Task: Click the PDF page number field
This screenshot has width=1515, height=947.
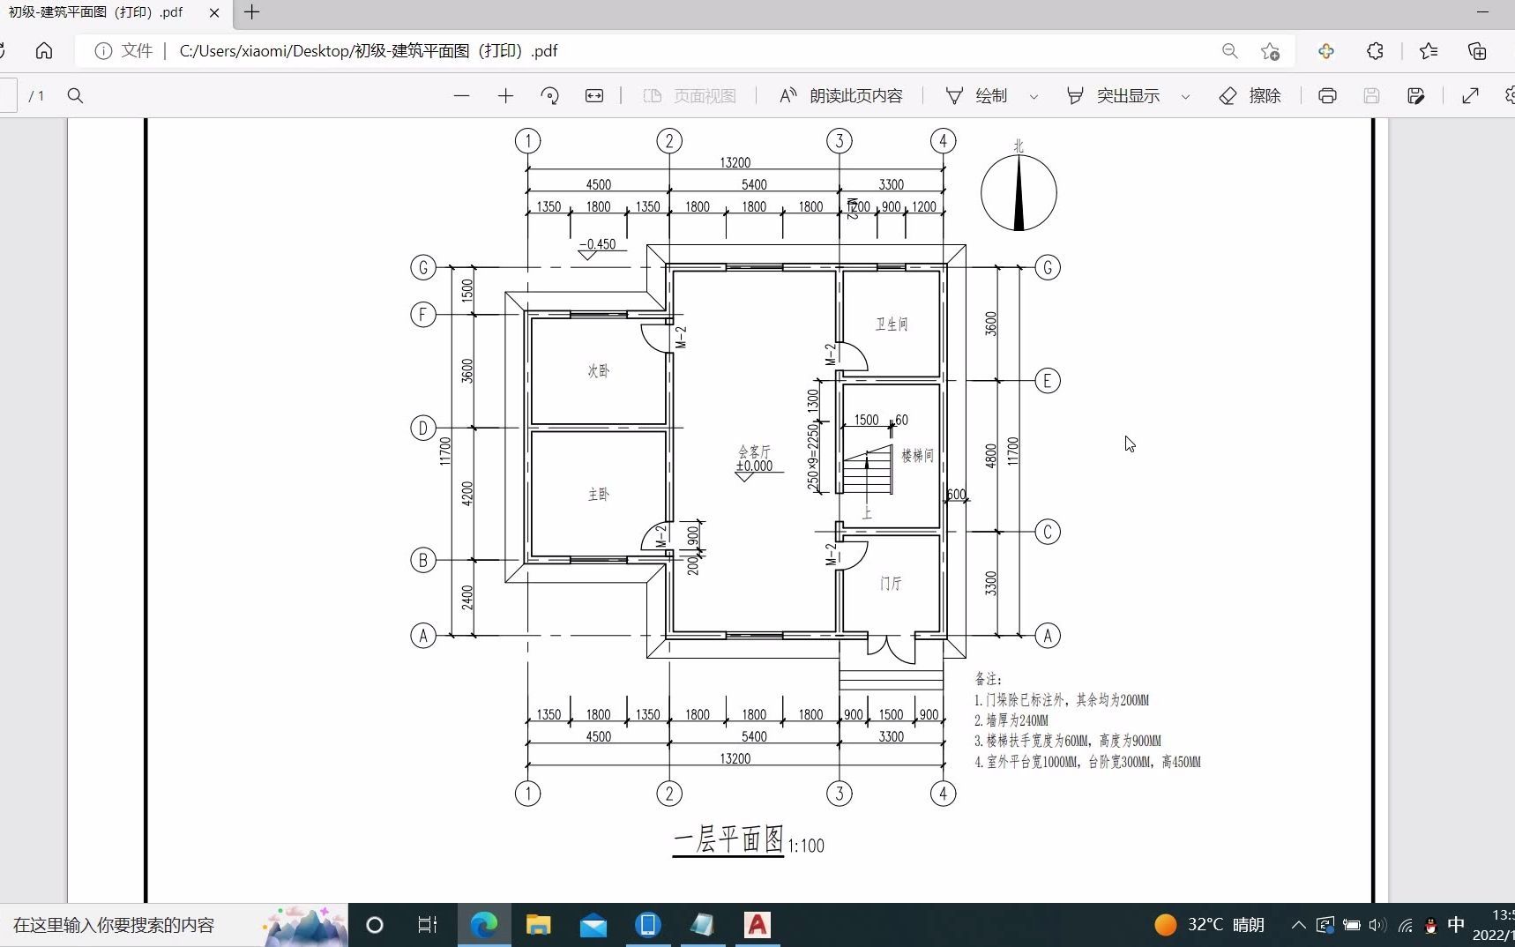Action: (8, 95)
